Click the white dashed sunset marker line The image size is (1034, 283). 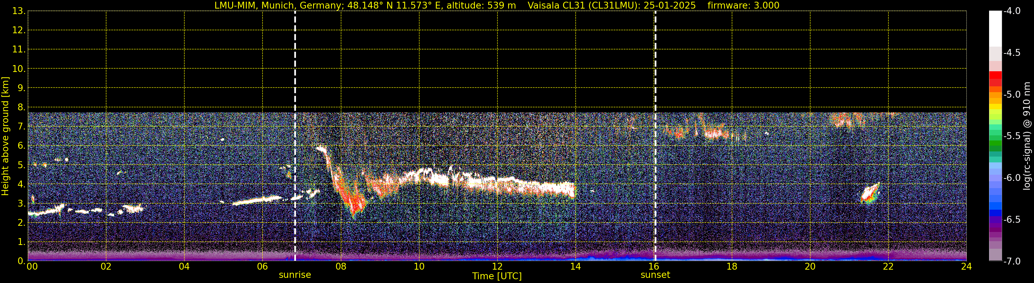click(655, 136)
